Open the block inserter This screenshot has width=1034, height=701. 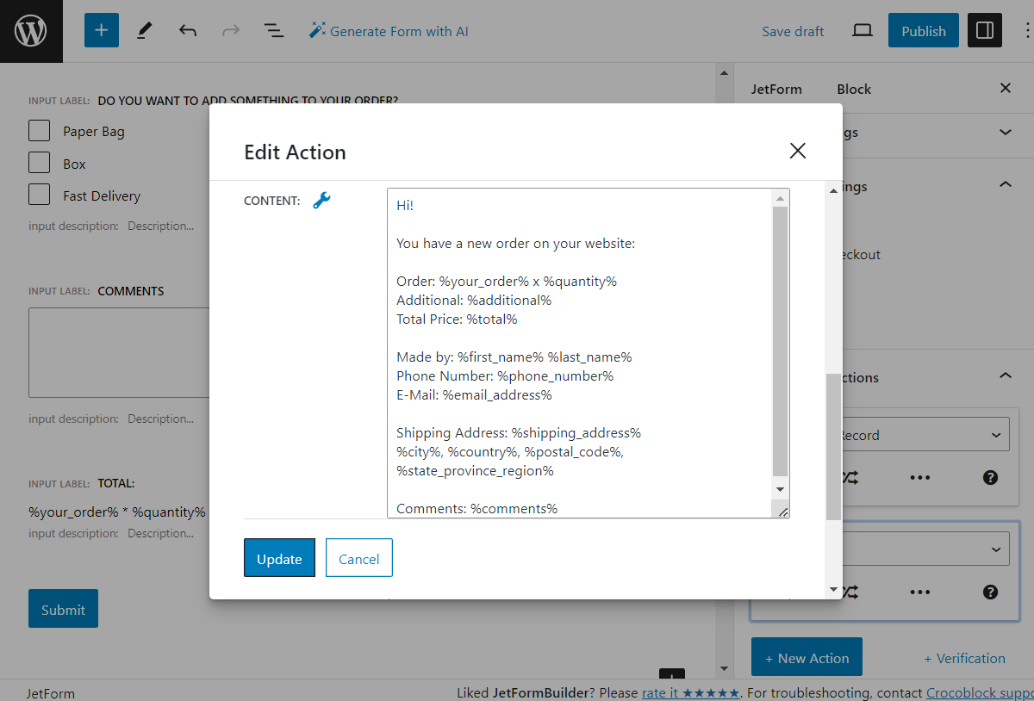101,30
